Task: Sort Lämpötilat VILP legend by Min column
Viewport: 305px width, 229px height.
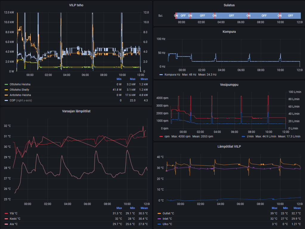Action: 285,208
